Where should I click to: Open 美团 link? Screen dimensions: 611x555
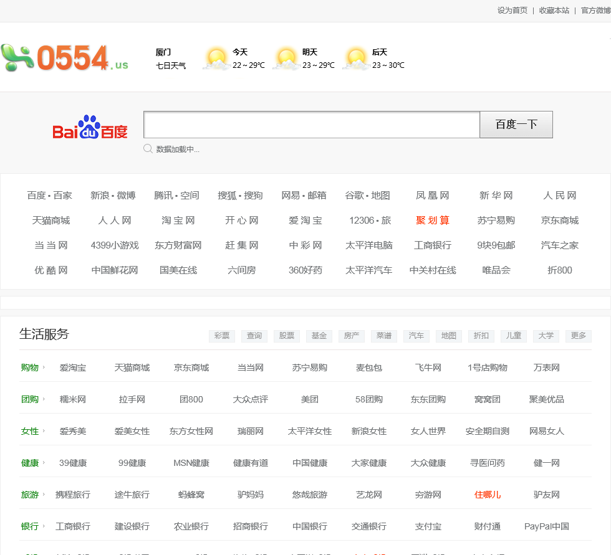(309, 399)
